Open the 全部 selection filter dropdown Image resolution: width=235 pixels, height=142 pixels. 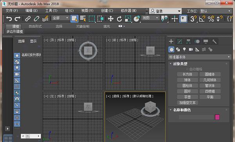click(60, 18)
